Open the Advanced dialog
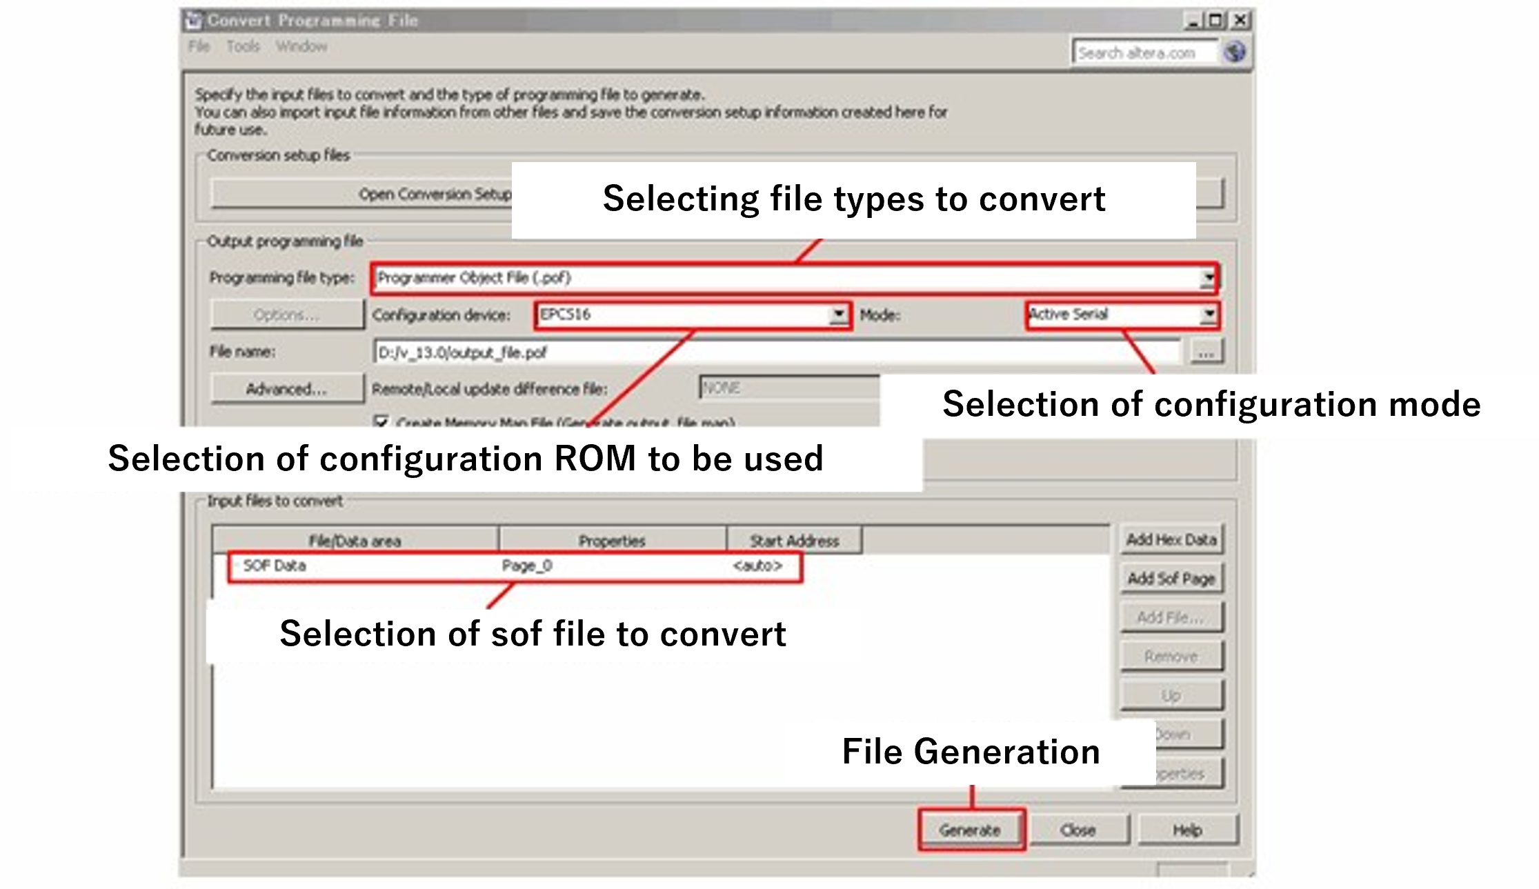This screenshot has width=1539, height=889. click(287, 388)
